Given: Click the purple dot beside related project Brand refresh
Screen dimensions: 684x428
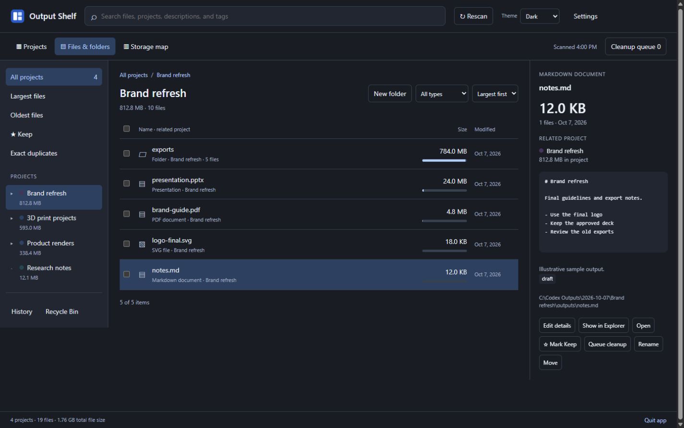Looking at the screenshot, I should [541, 151].
